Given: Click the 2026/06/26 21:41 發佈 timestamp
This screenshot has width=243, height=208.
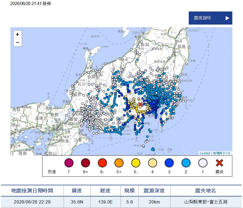Looking at the screenshot, I should (x=31, y=3).
